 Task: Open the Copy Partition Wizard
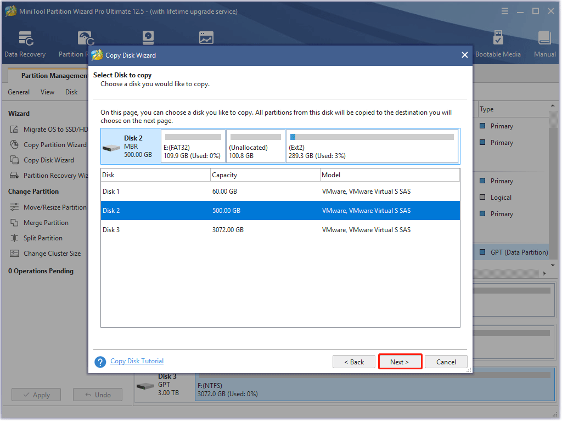tap(48, 144)
